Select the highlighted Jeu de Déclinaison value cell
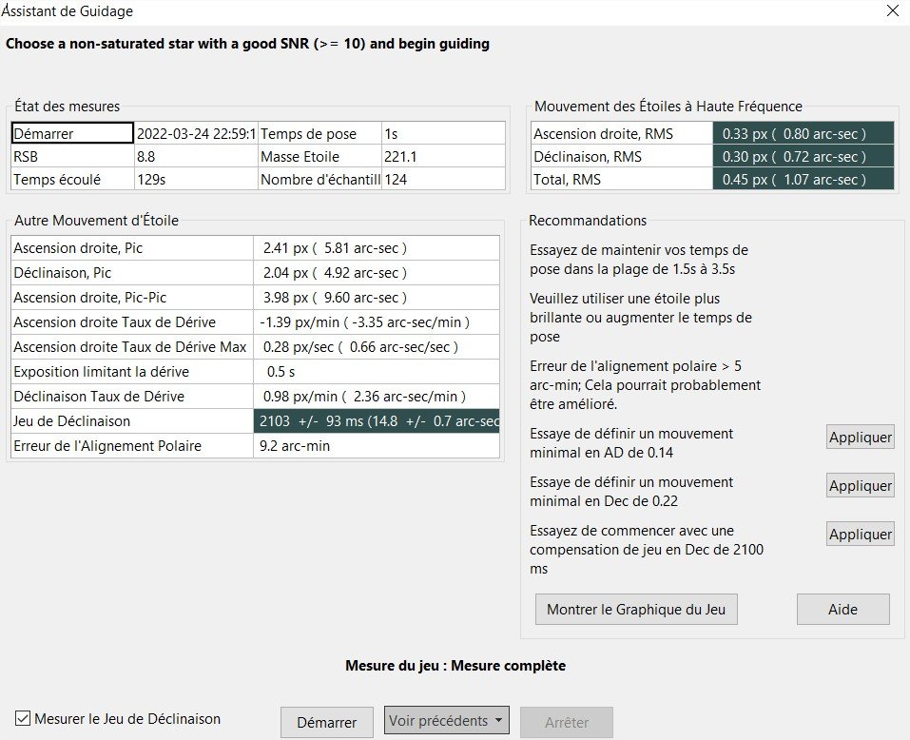 [x=376, y=421]
